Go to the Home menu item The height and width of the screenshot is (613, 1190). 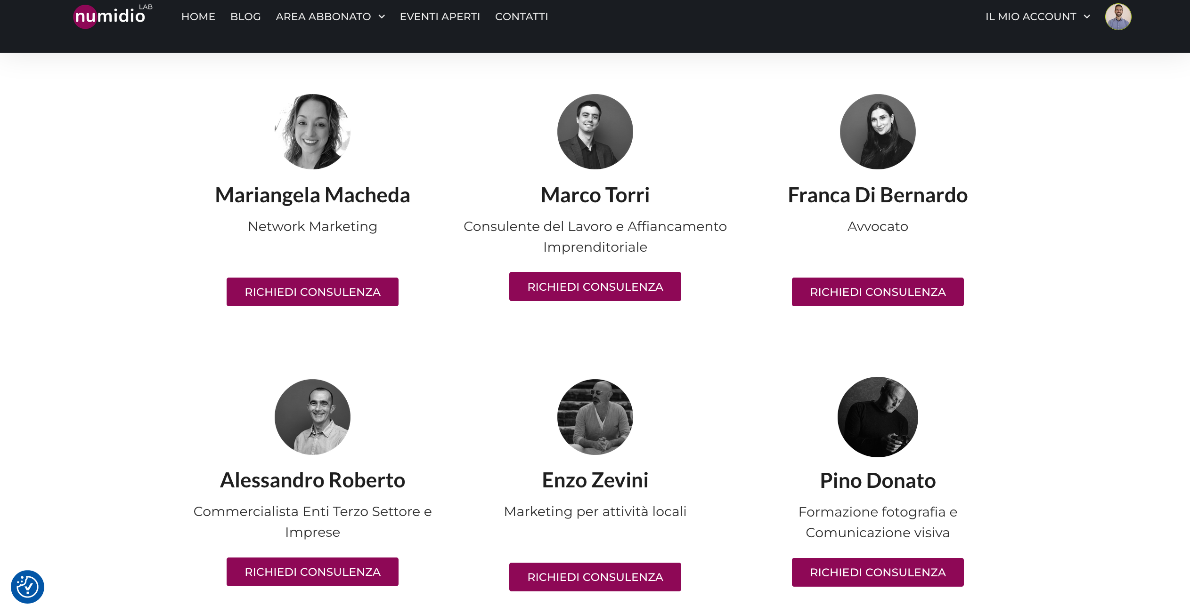point(198,17)
